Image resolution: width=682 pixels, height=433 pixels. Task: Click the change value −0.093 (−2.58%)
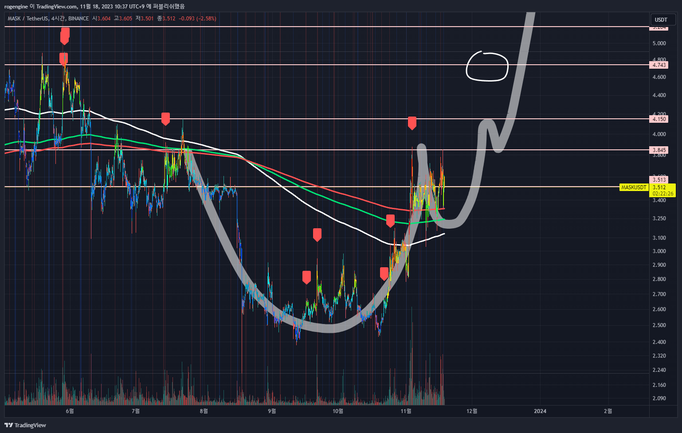tap(197, 19)
